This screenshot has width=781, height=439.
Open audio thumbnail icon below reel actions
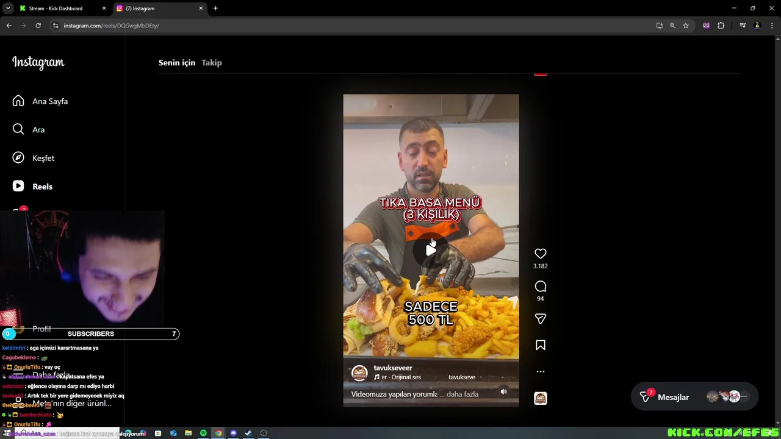(x=540, y=398)
